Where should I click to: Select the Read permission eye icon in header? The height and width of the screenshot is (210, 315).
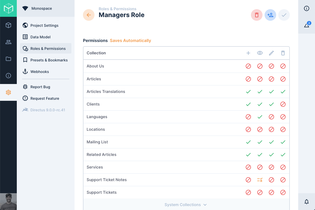(x=260, y=53)
